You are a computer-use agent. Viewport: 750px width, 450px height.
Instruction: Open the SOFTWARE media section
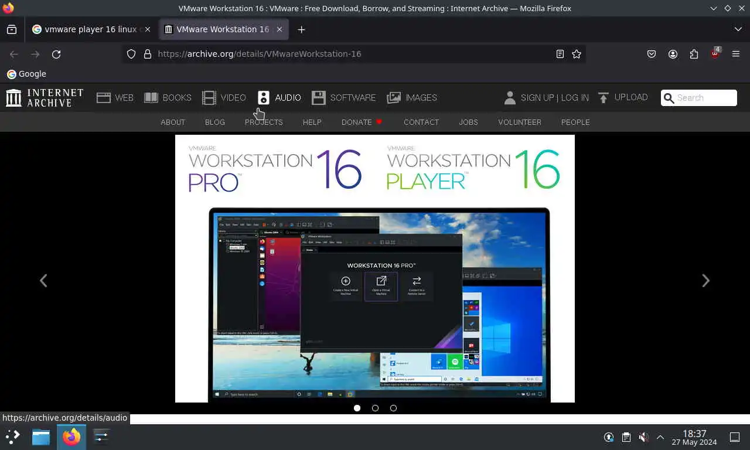[x=343, y=98]
